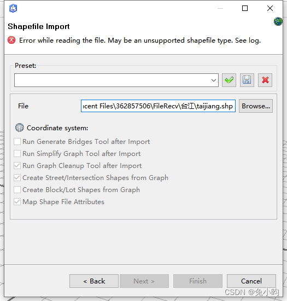The height and width of the screenshot is (301, 287).
Task: Click the Next > button
Action: click(x=144, y=281)
